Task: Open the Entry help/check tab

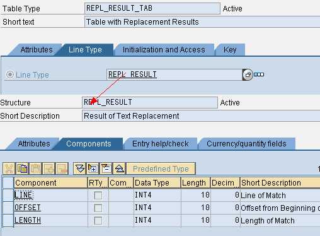Action: pos(161,144)
